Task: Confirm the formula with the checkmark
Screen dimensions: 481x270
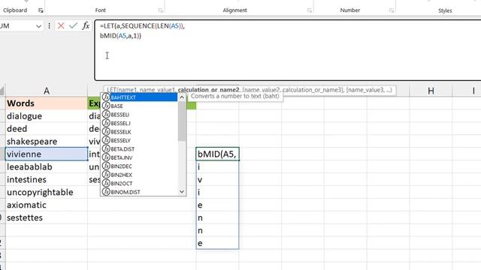Action: tap(73, 25)
